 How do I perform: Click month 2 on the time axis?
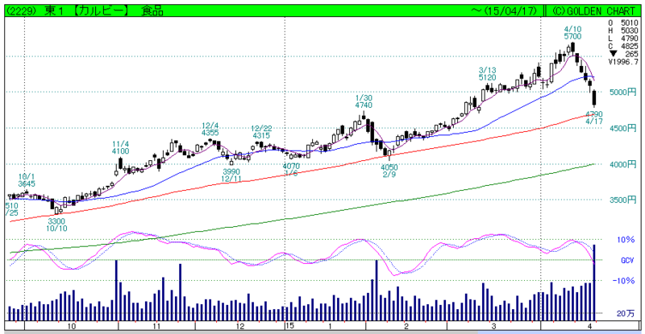pyautogui.click(x=406, y=326)
